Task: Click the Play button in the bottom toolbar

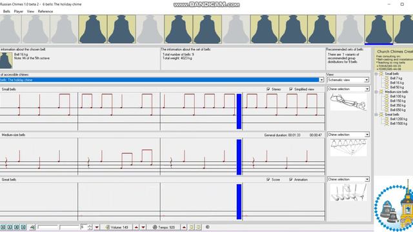Action: [x=10, y=227]
